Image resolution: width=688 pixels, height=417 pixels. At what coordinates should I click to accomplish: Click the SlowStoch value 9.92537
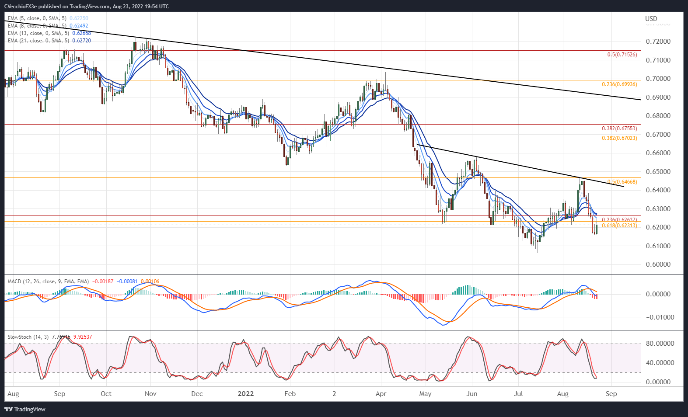[x=83, y=337]
